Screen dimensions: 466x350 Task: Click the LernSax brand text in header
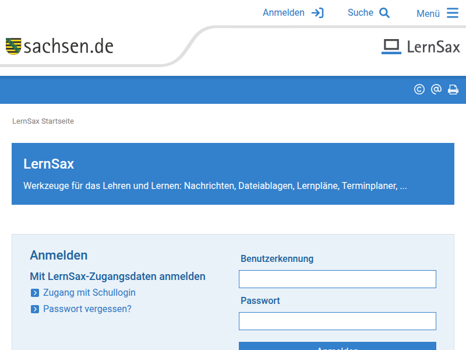[433, 47]
